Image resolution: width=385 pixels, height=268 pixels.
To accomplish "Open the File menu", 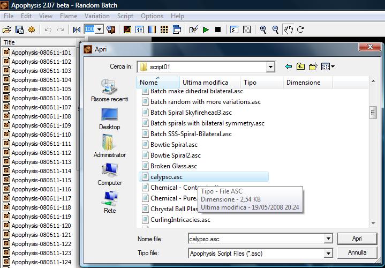I will click(x=9, y=16).
